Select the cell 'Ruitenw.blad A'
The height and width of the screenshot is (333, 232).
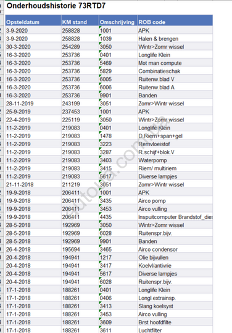click(x=175, y=88)
